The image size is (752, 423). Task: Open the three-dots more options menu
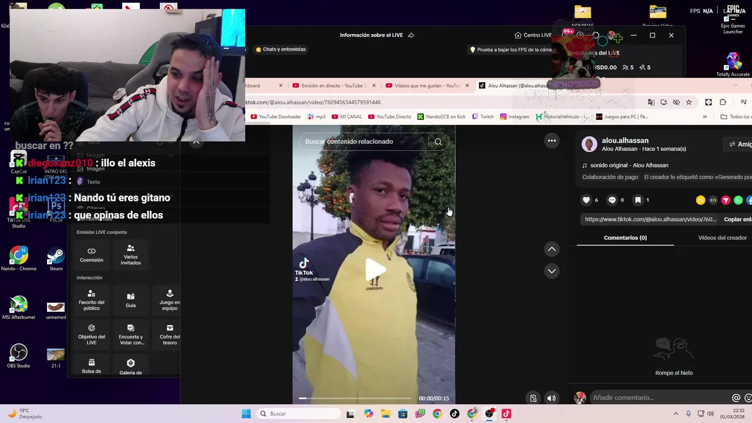[x=552, y=140]
